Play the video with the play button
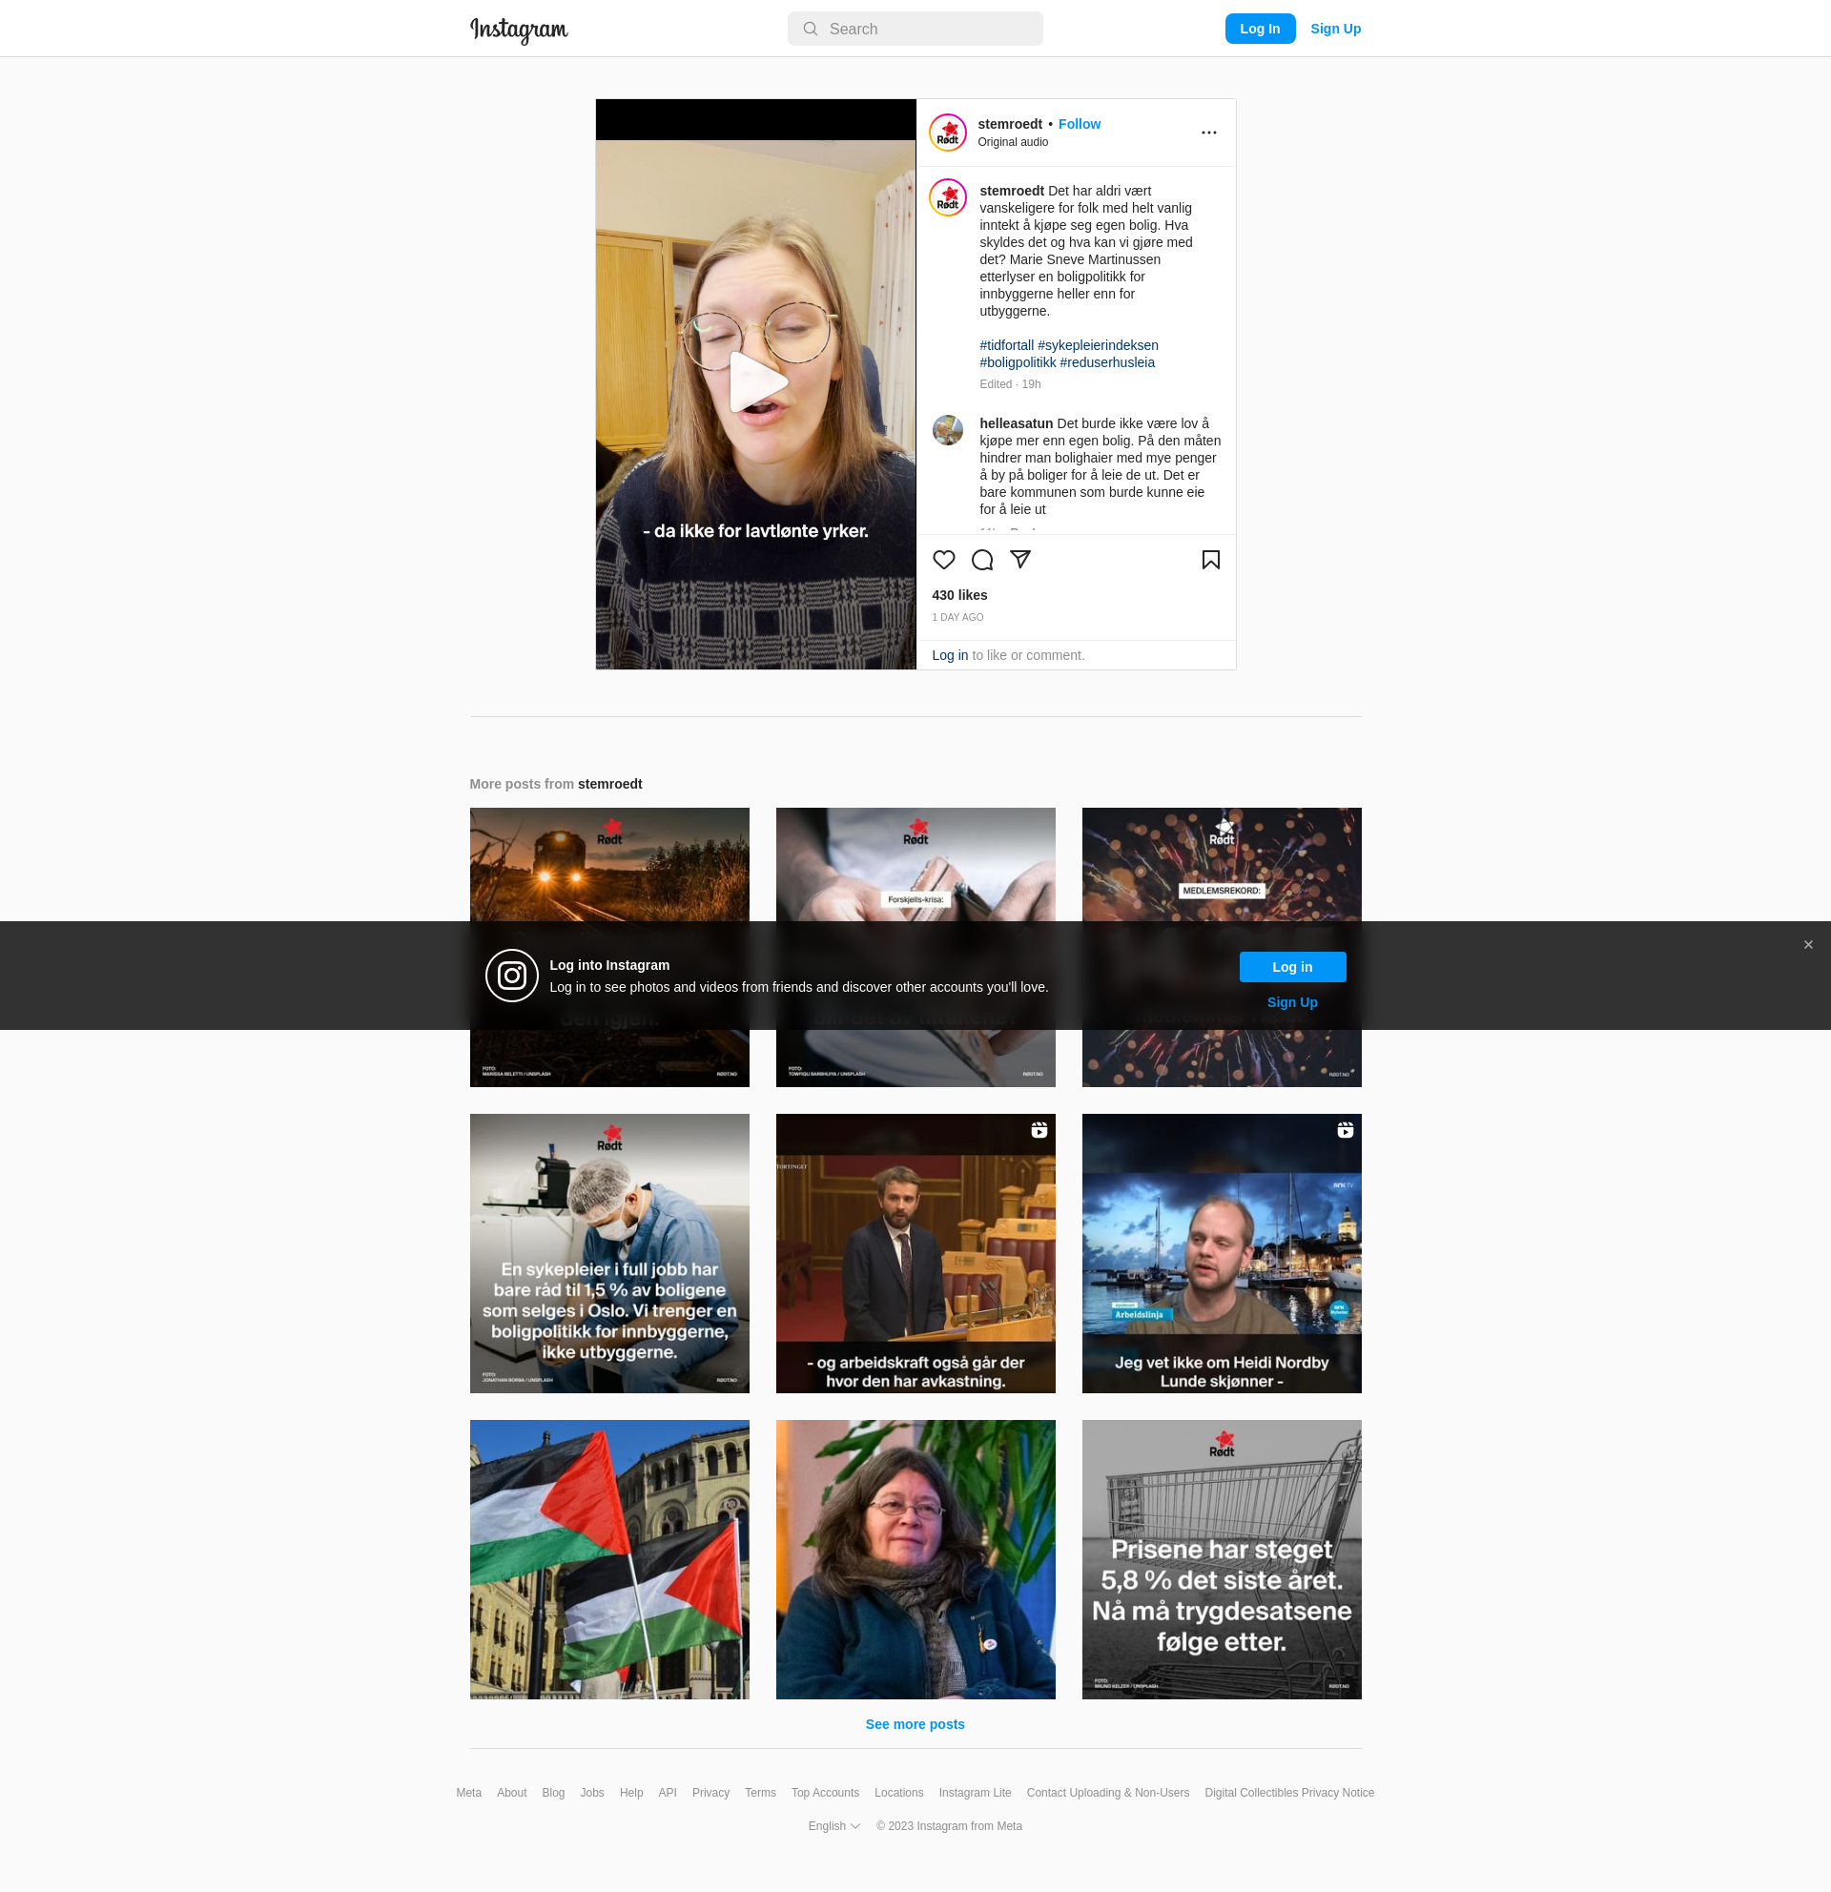1831x1892 pixels. tap(757, 382)
